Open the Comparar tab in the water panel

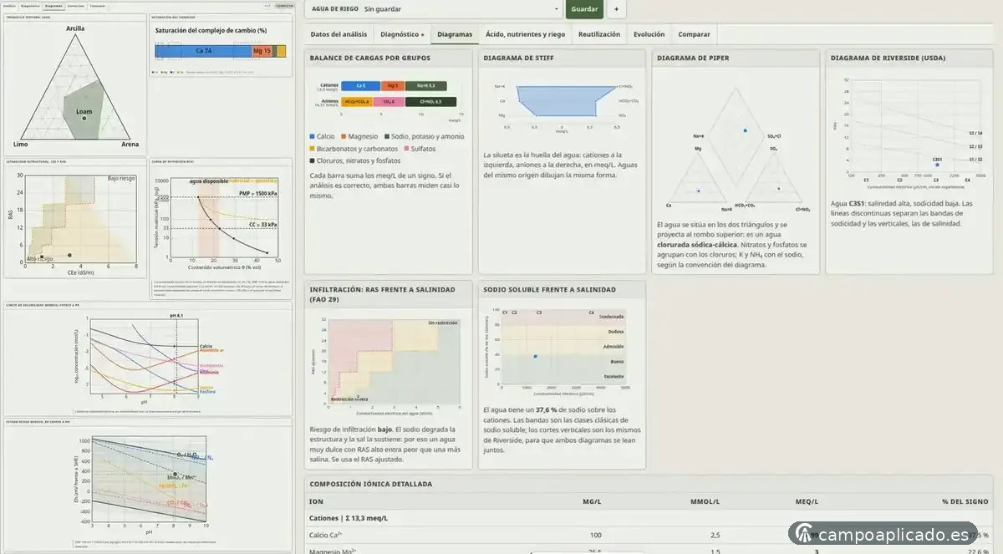pyautogui.click(x=695, y=34)
